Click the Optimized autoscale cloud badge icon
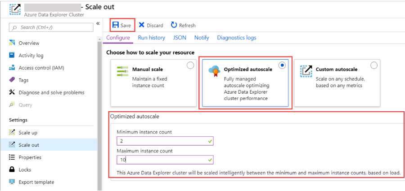Screen dimensions: 405x191 214,71
